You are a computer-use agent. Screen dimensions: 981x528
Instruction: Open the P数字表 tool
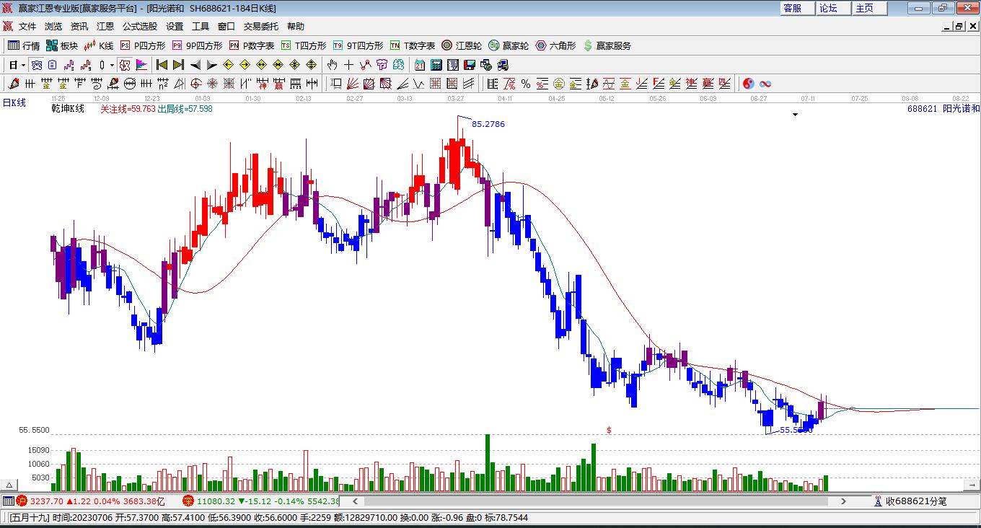point(252,45)
